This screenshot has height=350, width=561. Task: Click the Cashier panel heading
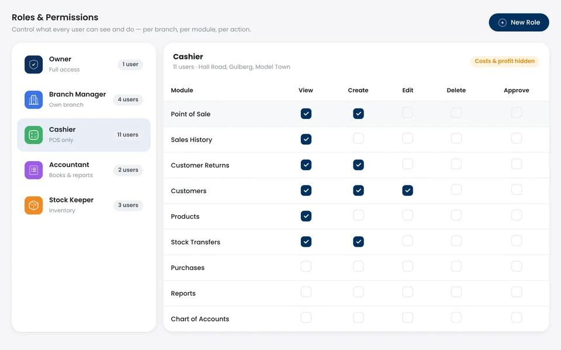coord(188,57)
